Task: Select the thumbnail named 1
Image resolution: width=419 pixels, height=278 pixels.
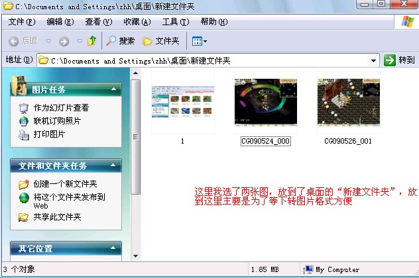Action: (x=182, y=103)
